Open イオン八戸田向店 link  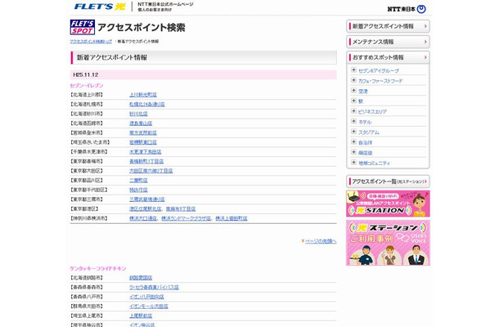146,297
